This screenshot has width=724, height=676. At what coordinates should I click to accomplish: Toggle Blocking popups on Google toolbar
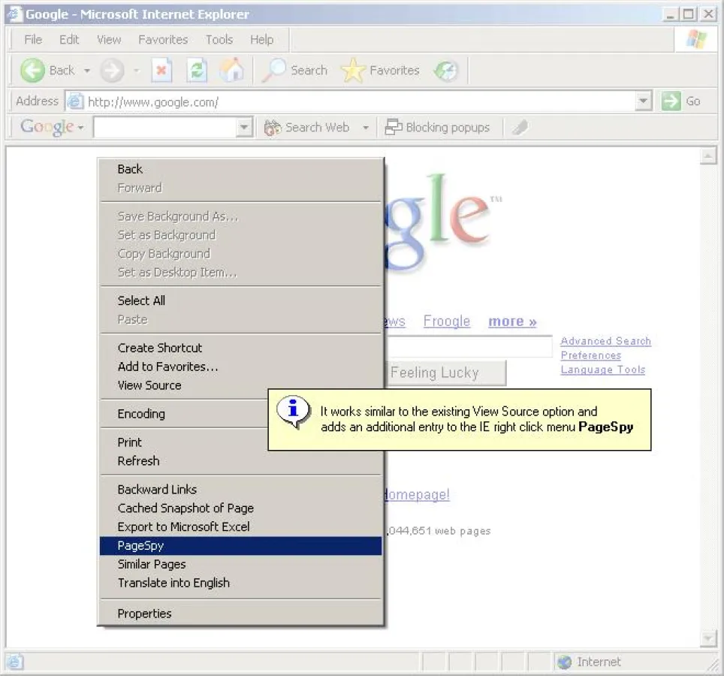pyautogui.click(x=437, y=128)
